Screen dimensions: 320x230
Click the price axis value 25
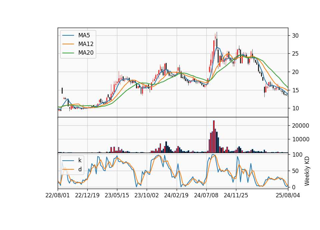coord(295,54)
